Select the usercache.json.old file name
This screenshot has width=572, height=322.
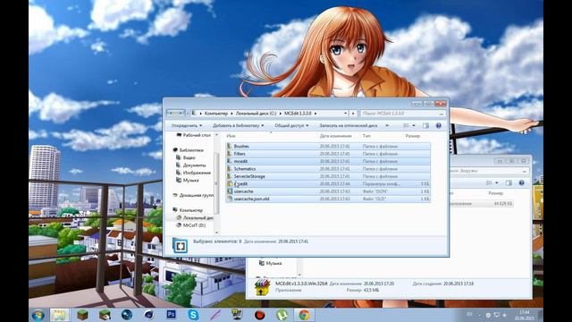(251, 199)
